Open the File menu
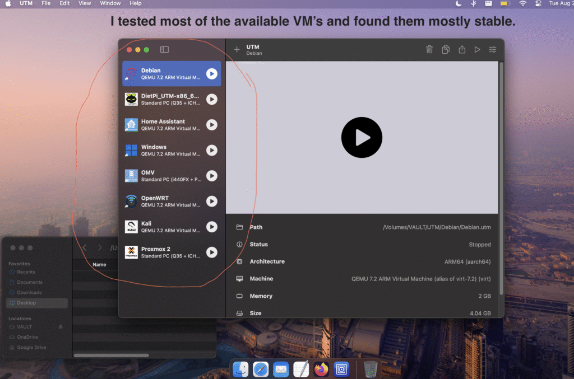Image resolution: width=574 pixels, height=379 pixels. (x=46, y=3)
